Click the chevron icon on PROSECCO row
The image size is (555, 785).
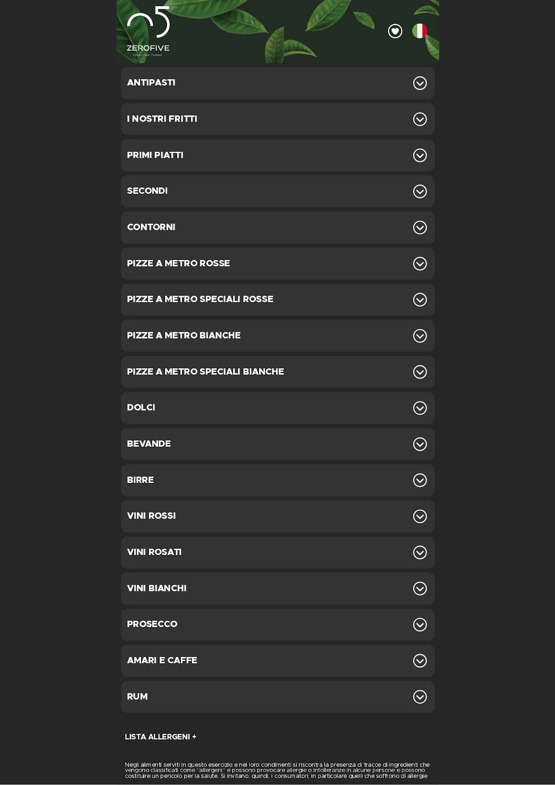click(x=419, y=624)
